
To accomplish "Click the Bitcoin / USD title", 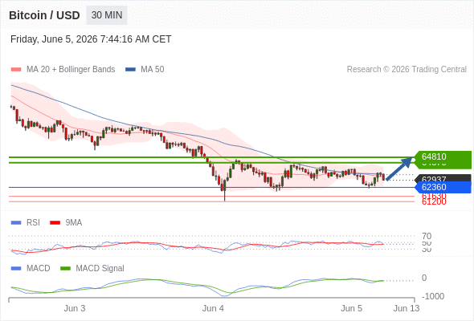I will [44, 15].
